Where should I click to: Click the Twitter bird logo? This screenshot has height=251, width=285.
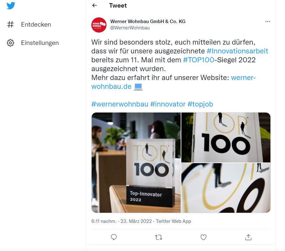click(x=11, y=6)
